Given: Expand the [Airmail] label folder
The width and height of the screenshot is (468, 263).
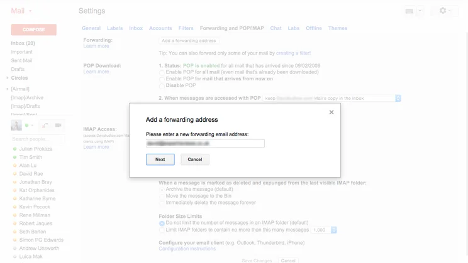Looking at the screenshot, I should 7,89.
